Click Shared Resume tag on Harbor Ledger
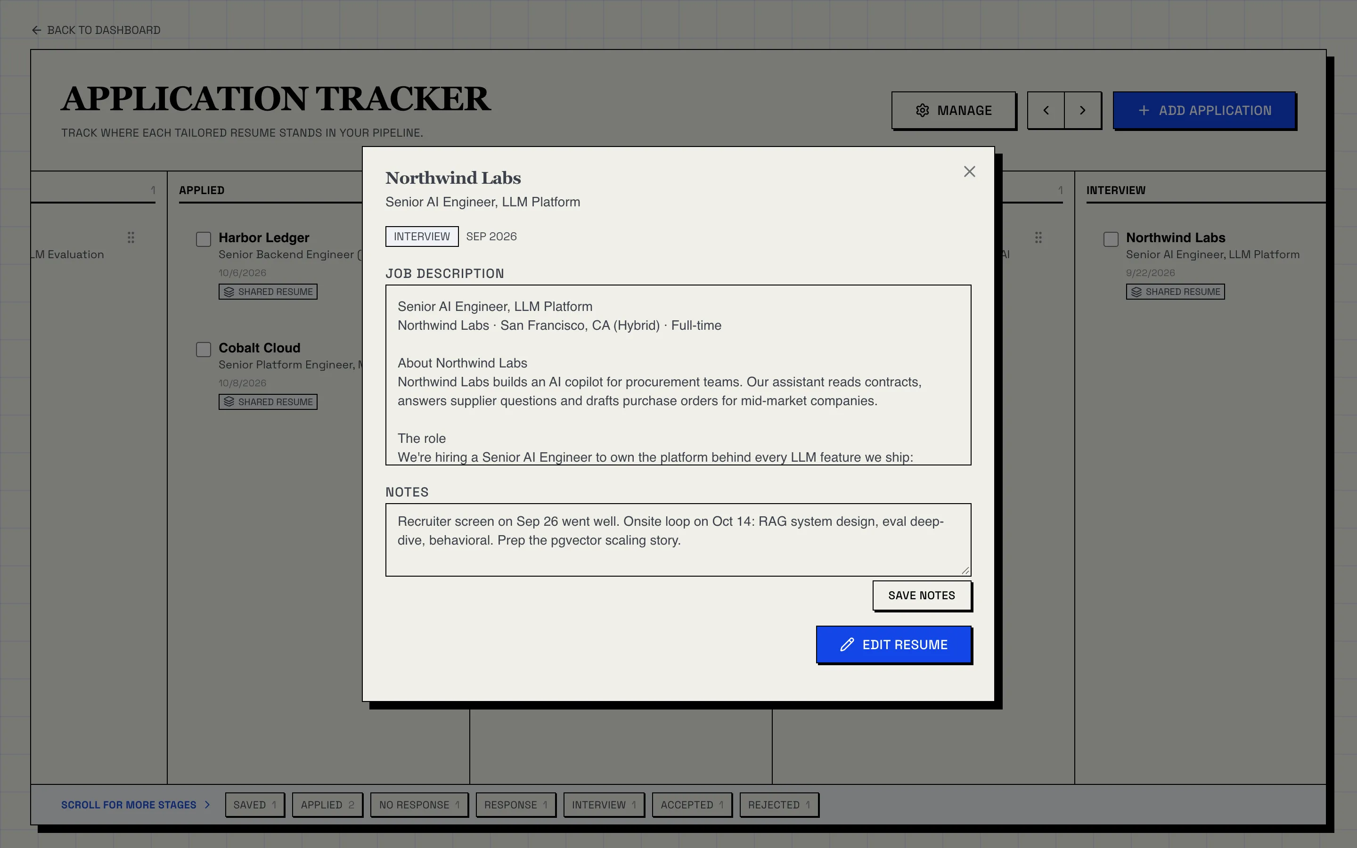Viewport: 1357px width, 848px height. tap(268, 292)
